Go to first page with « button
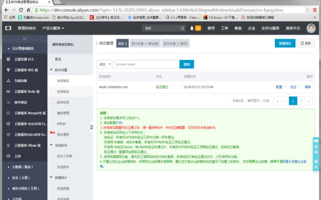Image resolution: width=321 pixels, height=200 pixels. click(277, 101)
